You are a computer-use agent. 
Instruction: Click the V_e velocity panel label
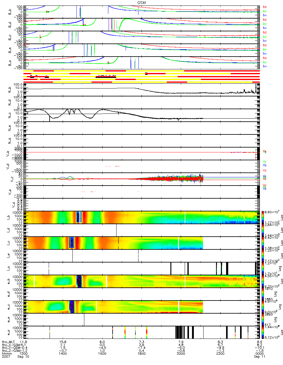click(10, 191)
